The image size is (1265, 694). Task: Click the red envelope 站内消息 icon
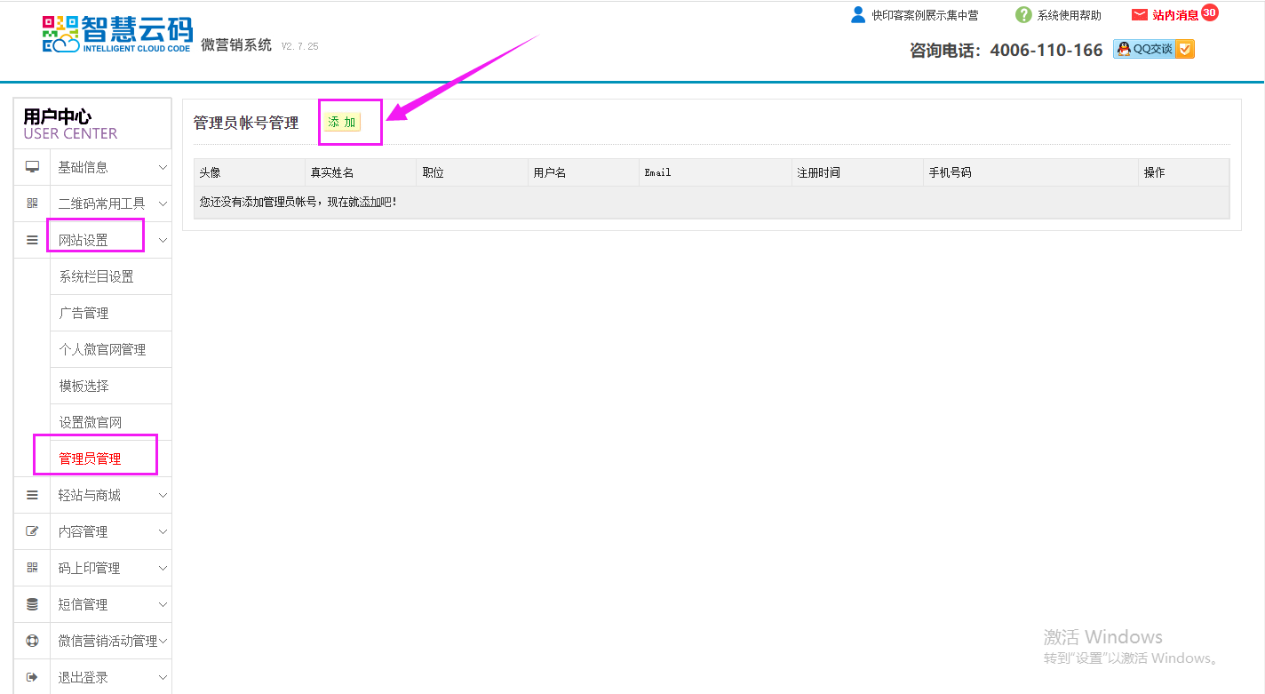point(1139,15)
